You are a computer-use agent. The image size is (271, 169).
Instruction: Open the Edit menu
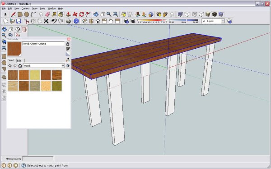click(10, 9)
